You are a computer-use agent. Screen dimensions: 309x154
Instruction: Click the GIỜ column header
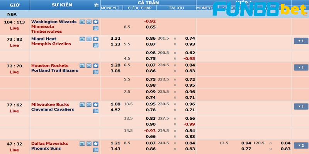coord(15,5)
